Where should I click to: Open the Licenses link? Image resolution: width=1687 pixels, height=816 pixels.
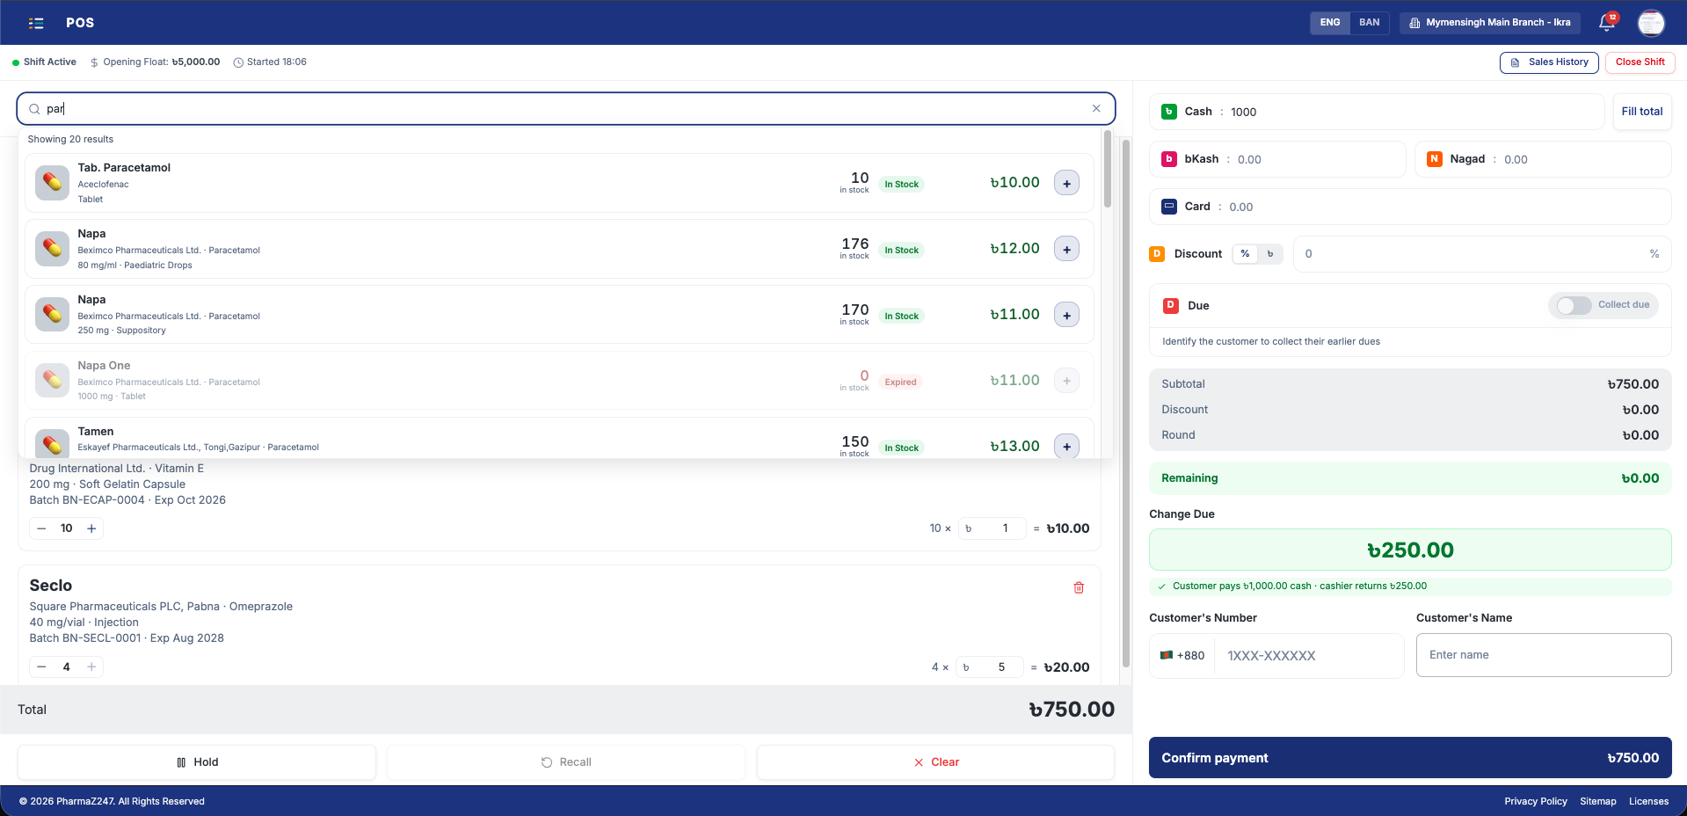point(1648,801)
